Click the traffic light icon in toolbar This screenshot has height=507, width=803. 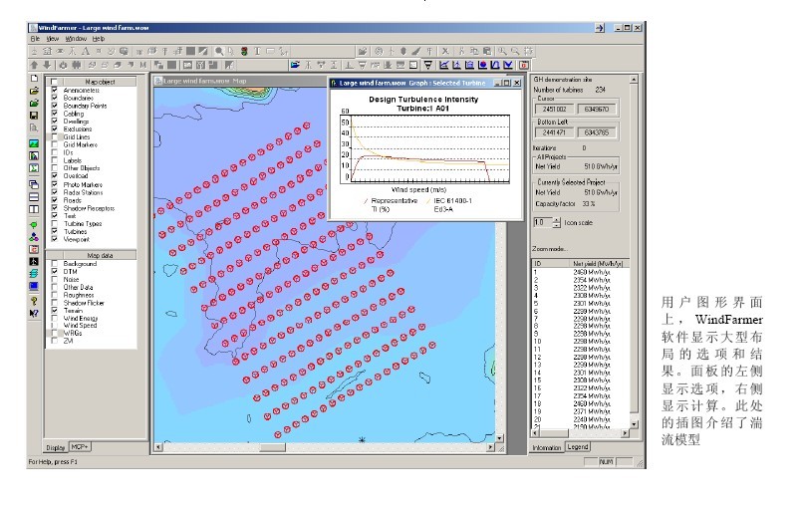[244, 51]
